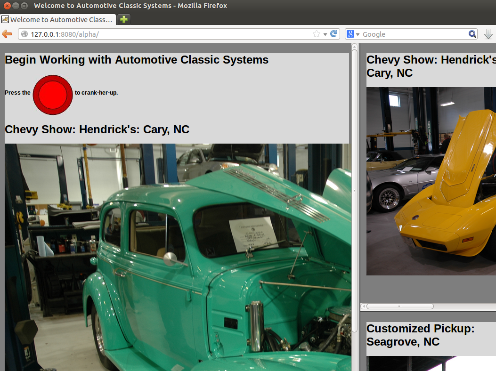Select the Welcome to Automotive Classic tab
This screenshot has height=371, width=496.
[61, 20]
